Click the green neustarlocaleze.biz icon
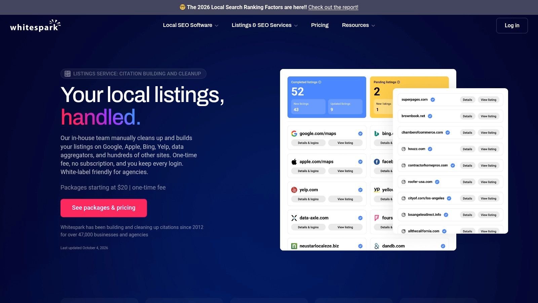The height and width of the screenshot is (303, 538). 294,246
